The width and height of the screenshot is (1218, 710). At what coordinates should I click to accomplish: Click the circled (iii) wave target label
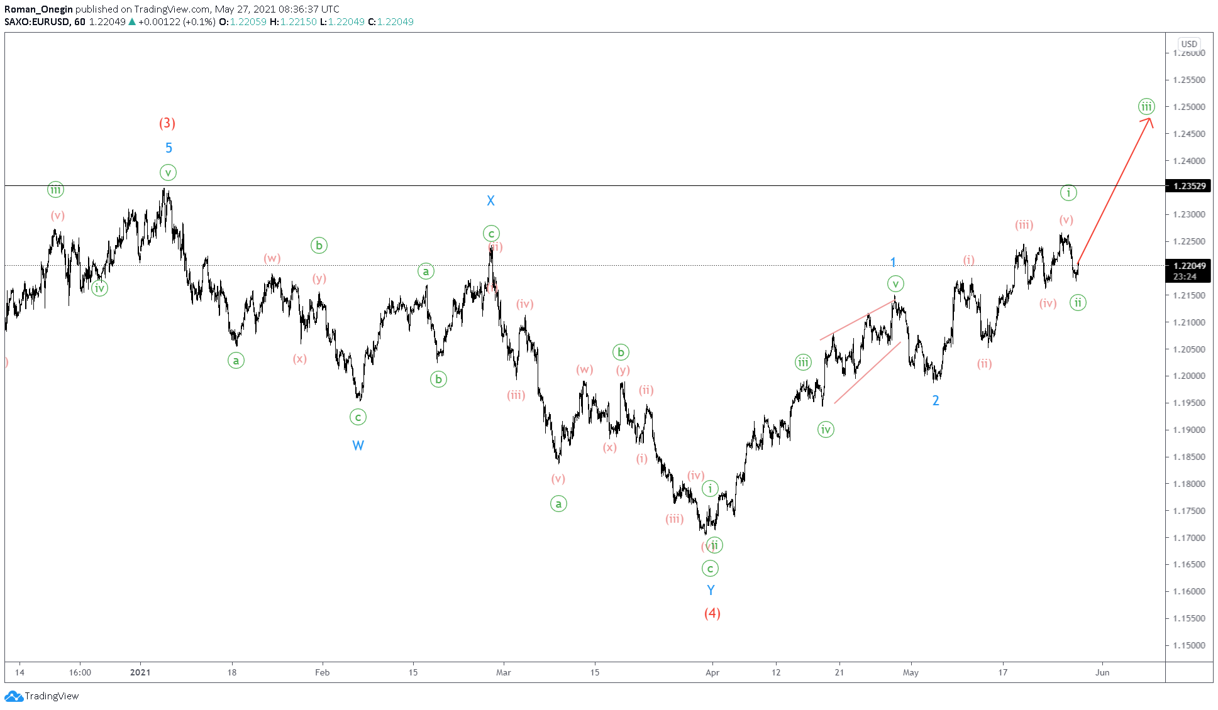click(x=1148, y=107)
